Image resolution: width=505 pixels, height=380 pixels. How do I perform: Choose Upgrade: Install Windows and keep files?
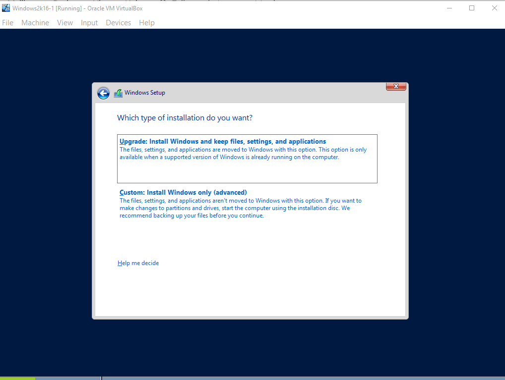click(x=247, y=159)
